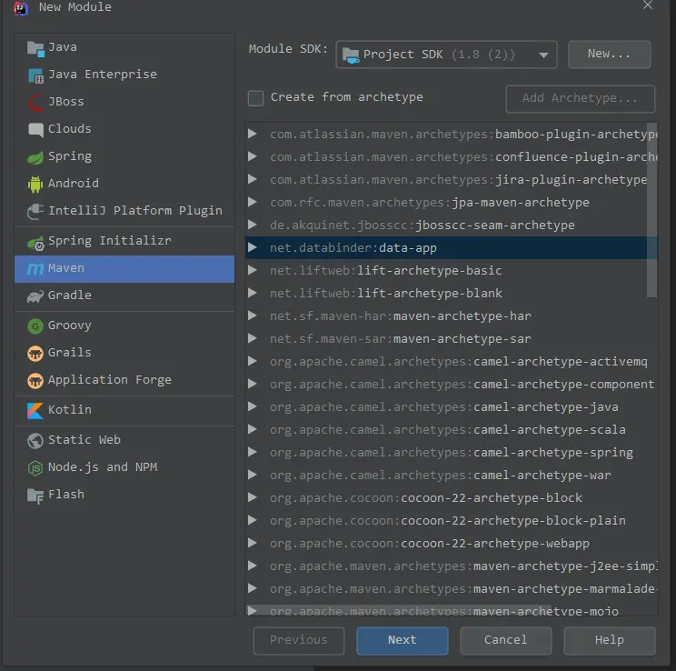Expand camel-archetype-java arrow
Image resolution: width=676 pixels, height=671 pixels.
pos(253,406)
